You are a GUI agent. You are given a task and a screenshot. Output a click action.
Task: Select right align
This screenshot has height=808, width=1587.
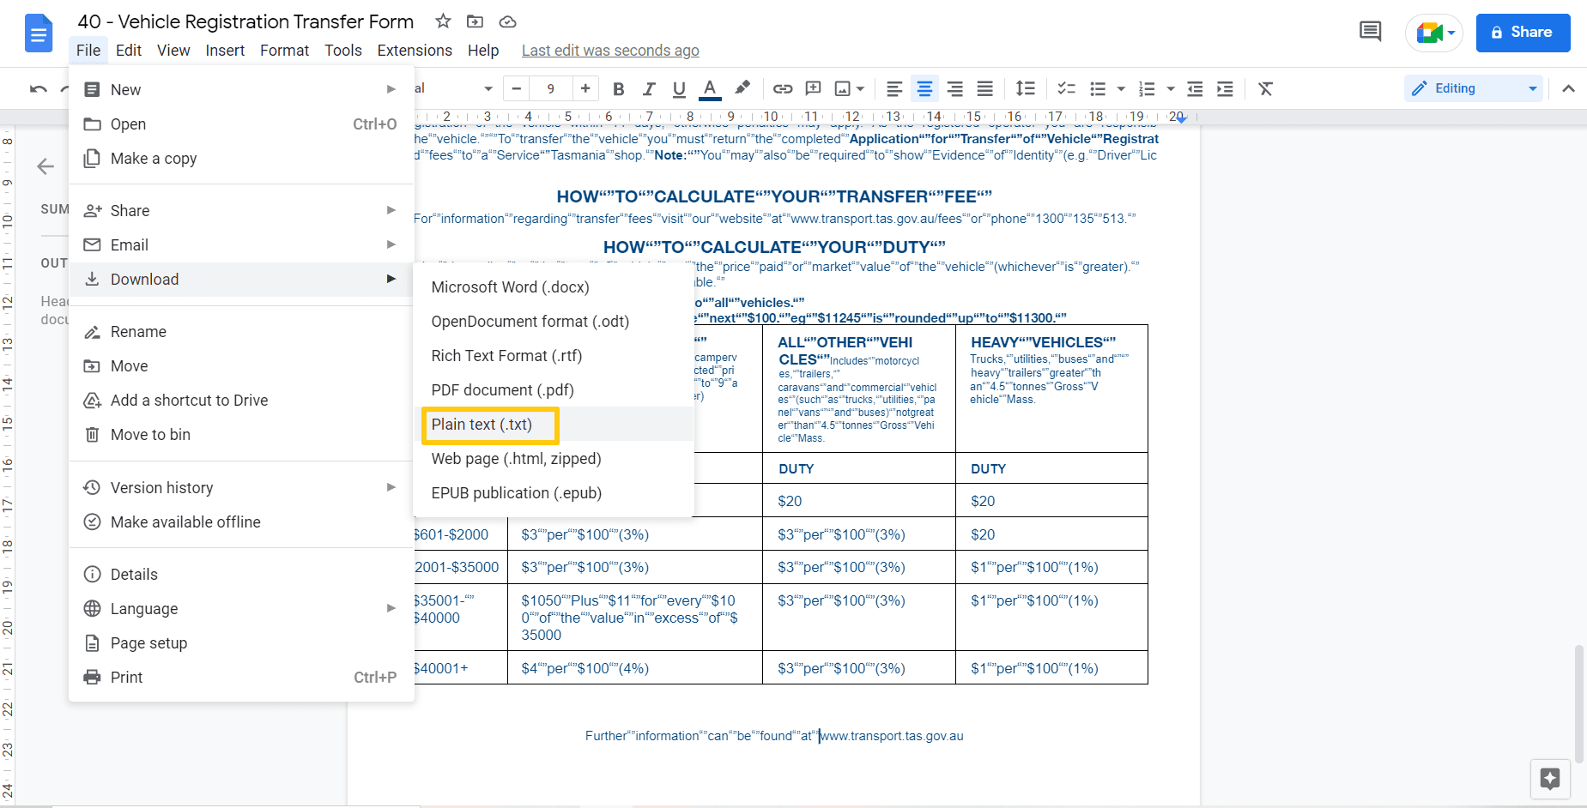[x=954, y=88]
